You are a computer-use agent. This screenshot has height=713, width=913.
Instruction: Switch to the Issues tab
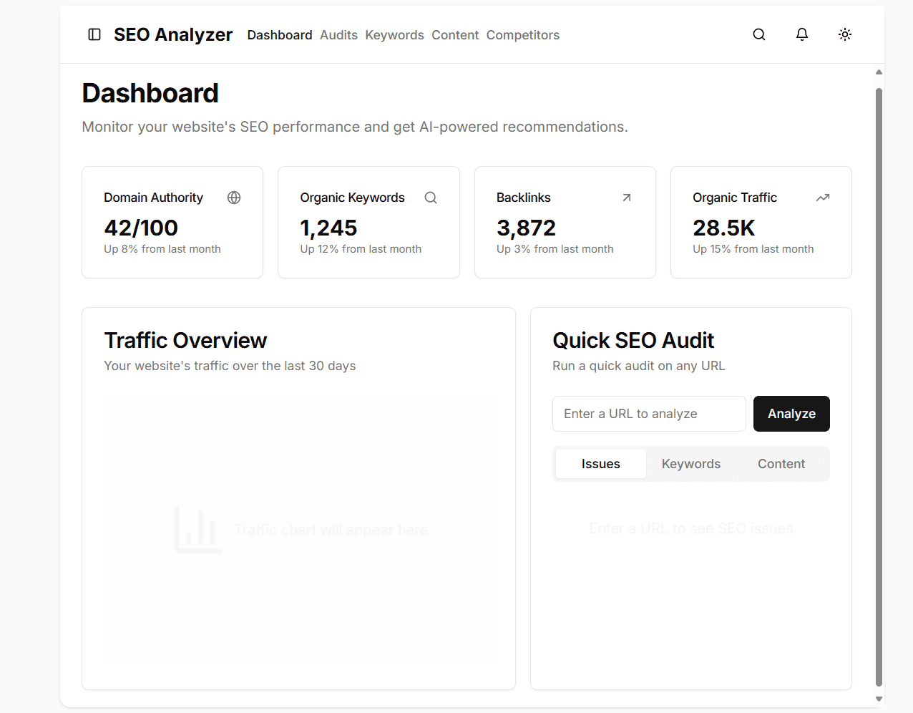coord(600,464)
